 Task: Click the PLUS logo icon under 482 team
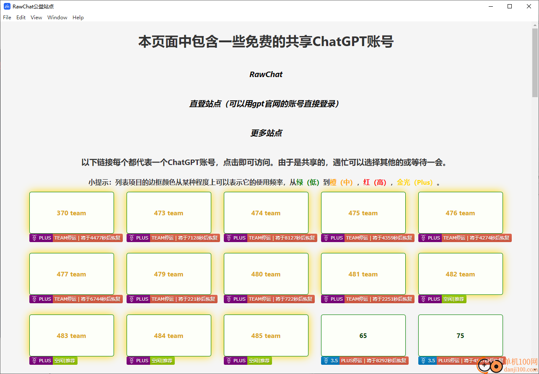[423, 299]
